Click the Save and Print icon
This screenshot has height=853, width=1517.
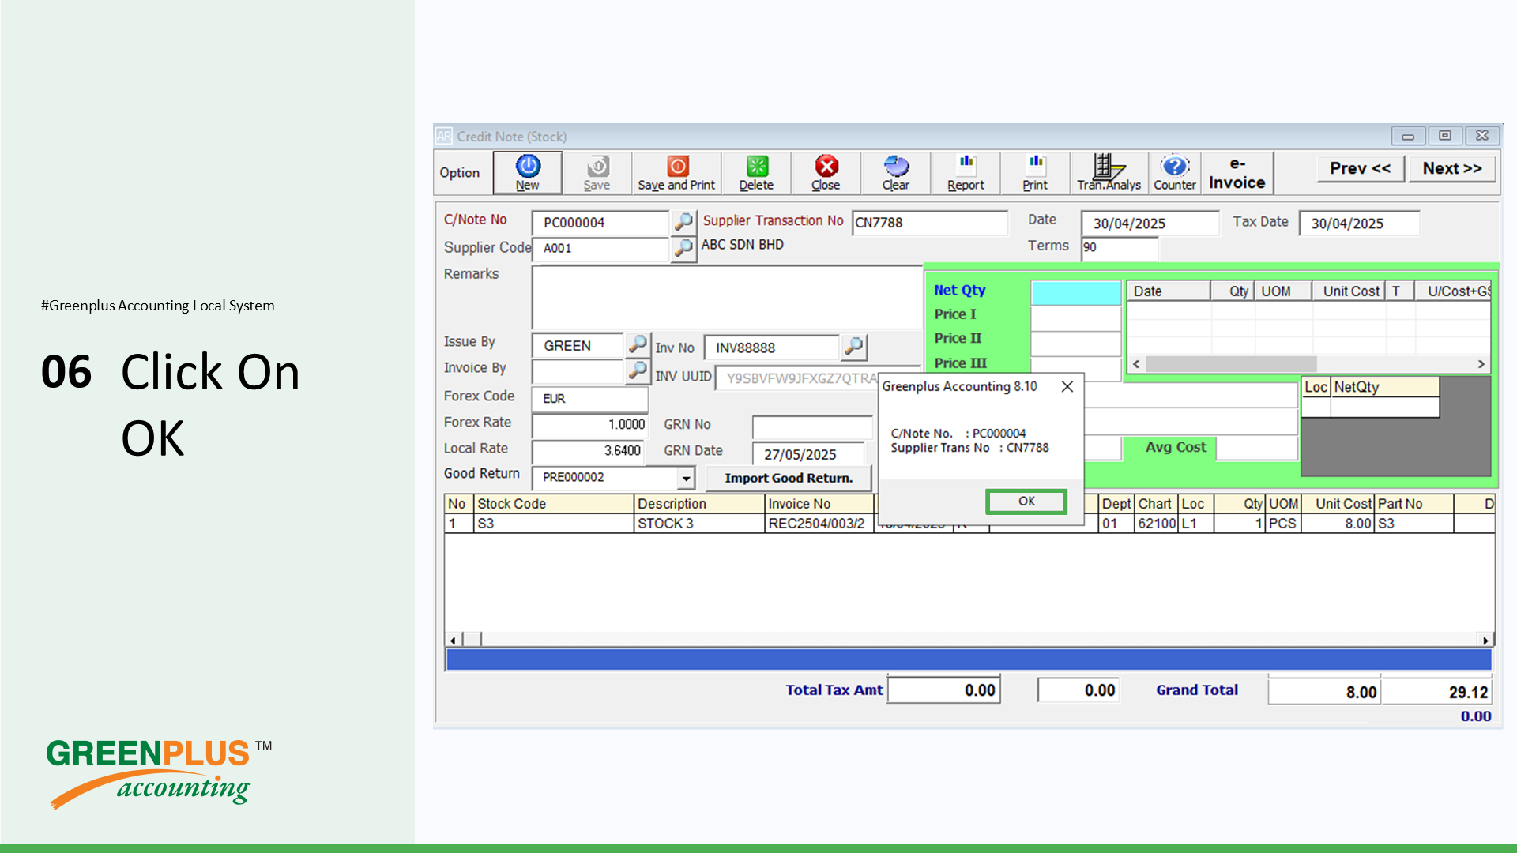point(676,172)
